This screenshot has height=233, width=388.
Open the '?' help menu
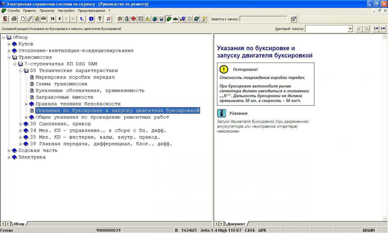tap(110, 11)
